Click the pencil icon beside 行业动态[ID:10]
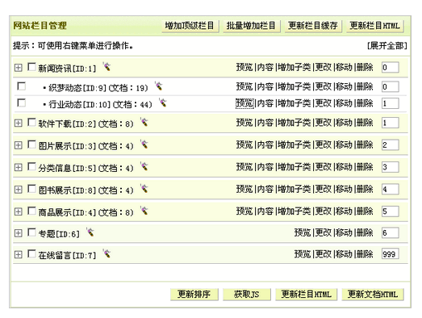The height and width of the screenshot is (318, 422). click(163, 103)
